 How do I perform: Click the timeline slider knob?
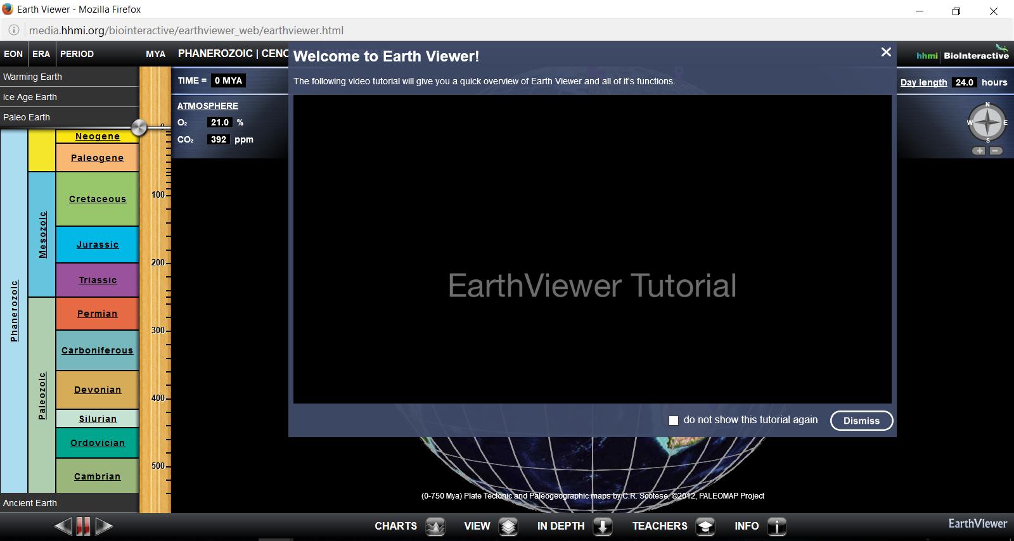pyautogui.click(x=139, y=127)
